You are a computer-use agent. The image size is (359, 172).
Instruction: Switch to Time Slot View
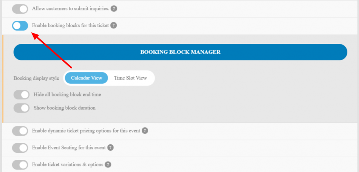pyautogui.click(x=130, y=78)
